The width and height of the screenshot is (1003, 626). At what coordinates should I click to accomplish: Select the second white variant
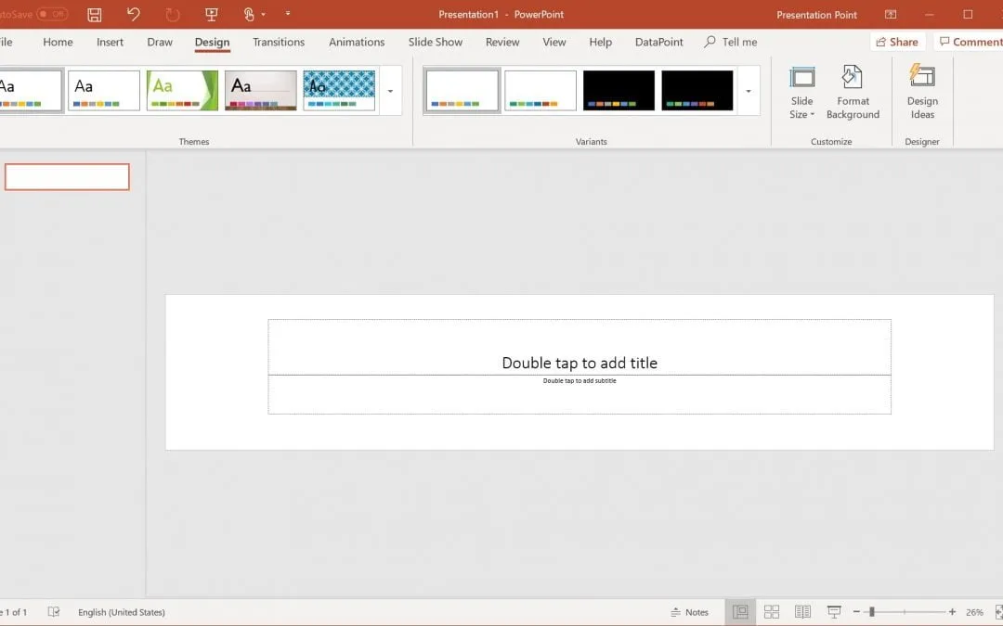point(541,91)
